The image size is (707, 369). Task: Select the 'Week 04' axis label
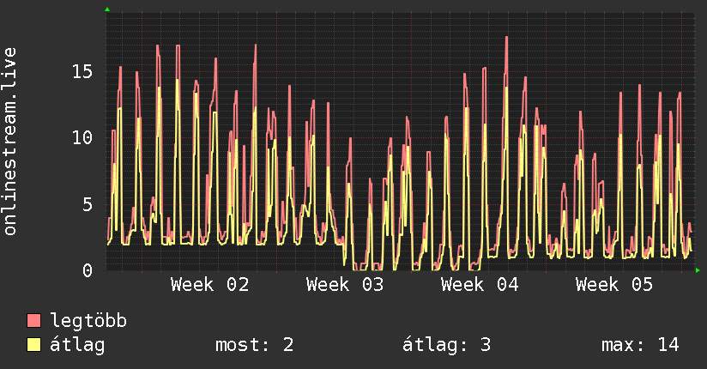(x=480, y=285)
